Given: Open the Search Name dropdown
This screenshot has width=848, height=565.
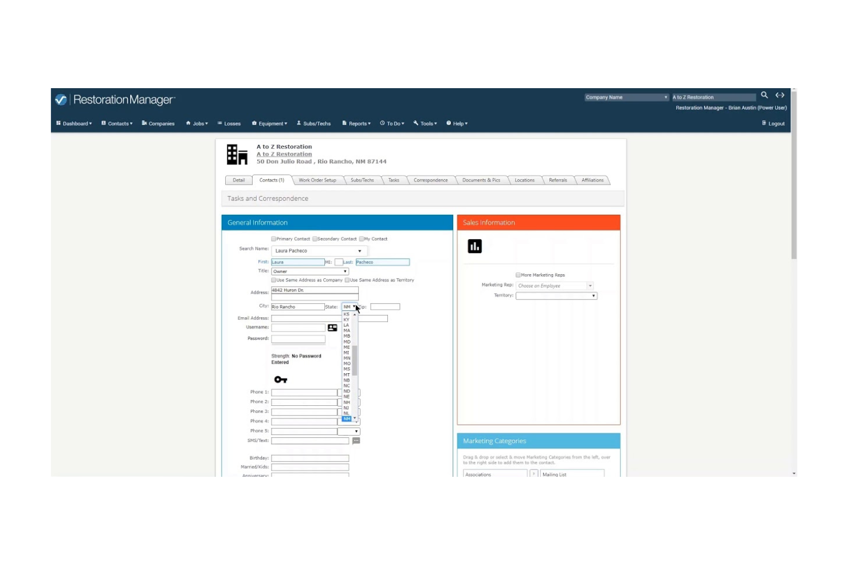Looking at the screenshot, I should pyautogui.click(x=319, y=251).
